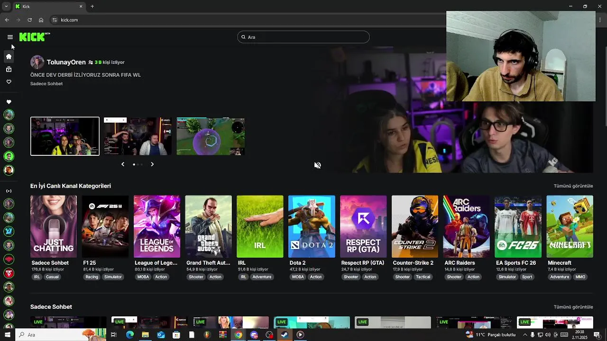
Task: Open Steam from the taskbar
Action: point(285,335)
